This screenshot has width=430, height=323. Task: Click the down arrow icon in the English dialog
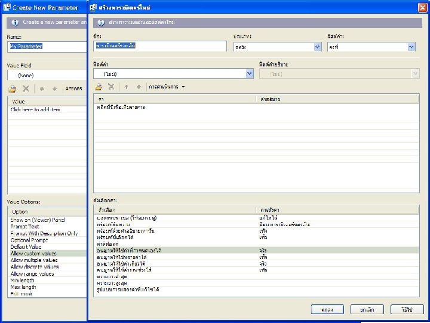point(54,89)
